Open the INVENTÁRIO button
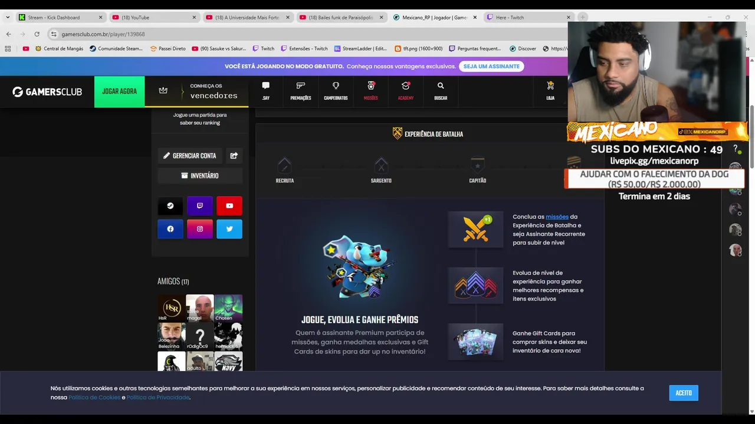This screenshot has height=424, width=755. point(200,175)
